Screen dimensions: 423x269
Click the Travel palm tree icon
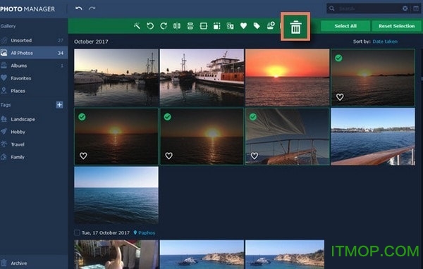(4, 144)
